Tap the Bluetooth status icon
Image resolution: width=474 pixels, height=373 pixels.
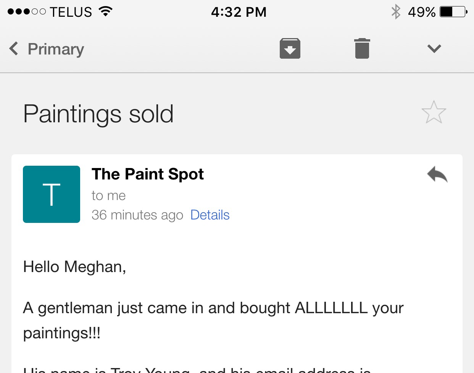pos(396,12)
